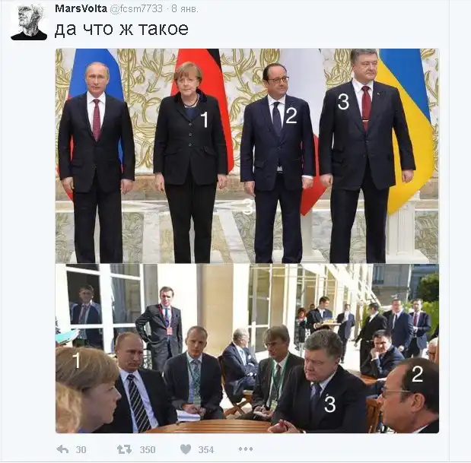
Task: Click the reply arrow icon
Action: pos(62,449)
